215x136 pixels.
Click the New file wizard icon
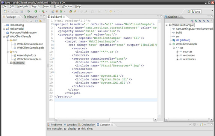(5, 11)
